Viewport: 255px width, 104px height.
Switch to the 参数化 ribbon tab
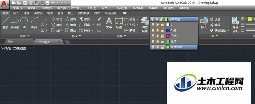pos(39,13)
